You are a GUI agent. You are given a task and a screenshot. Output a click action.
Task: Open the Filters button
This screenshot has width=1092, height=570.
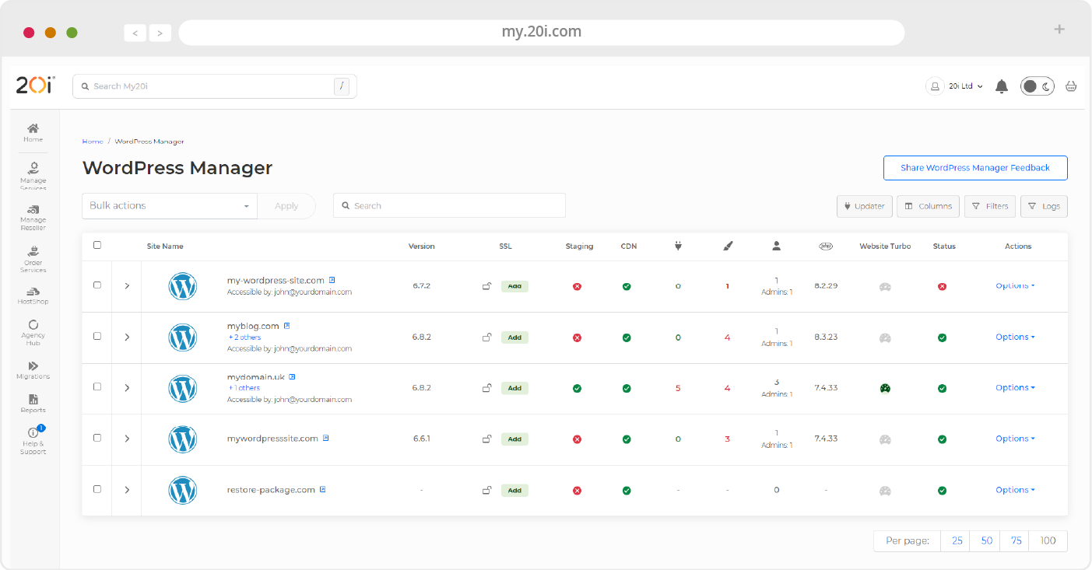click(x=990, y=206)
